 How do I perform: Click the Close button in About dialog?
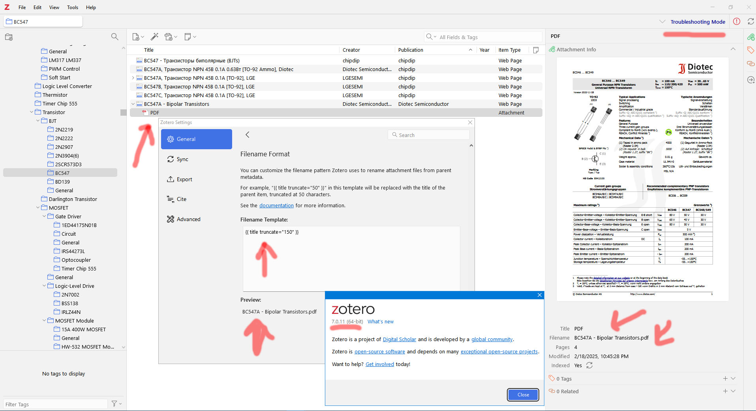(x=523, y=394)
